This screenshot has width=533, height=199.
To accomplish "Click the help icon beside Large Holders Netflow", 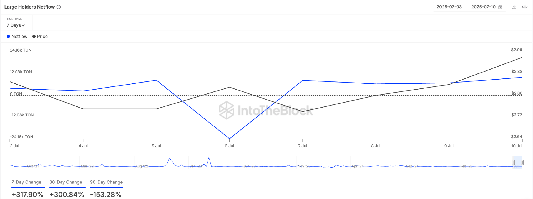I will coord(59,7).
